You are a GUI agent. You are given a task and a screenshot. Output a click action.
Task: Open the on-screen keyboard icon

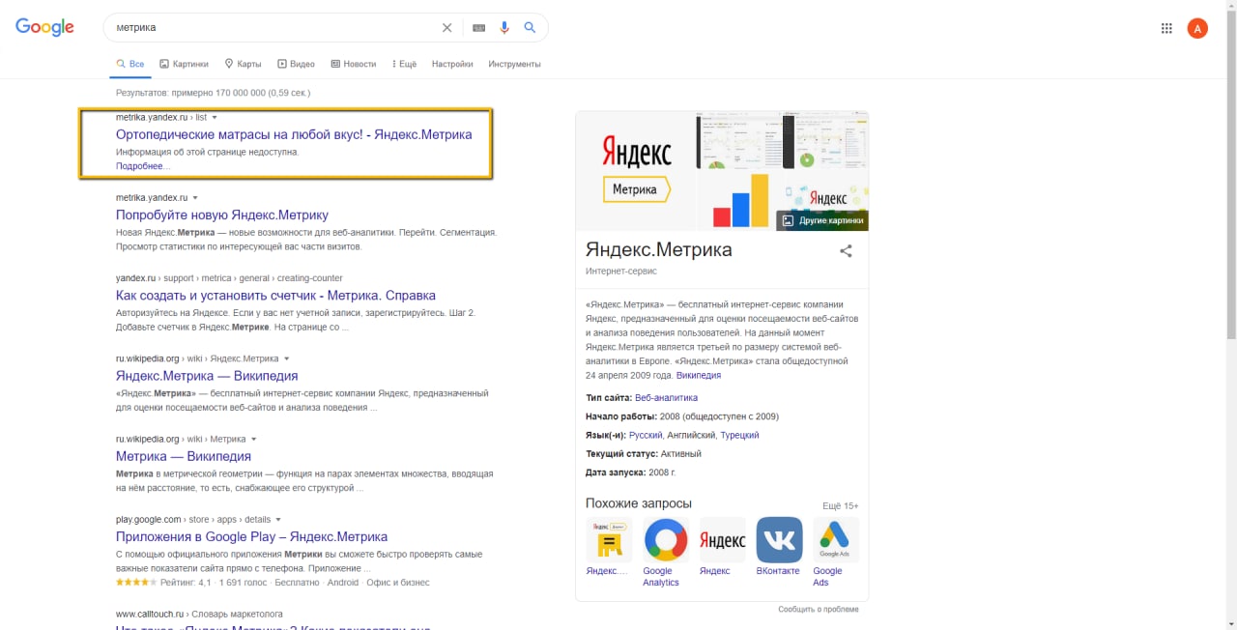(x=478, y=28)
